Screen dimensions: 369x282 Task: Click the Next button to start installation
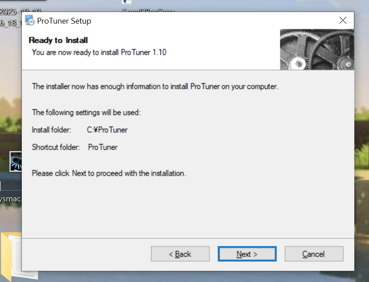click(x=247, y=254)
